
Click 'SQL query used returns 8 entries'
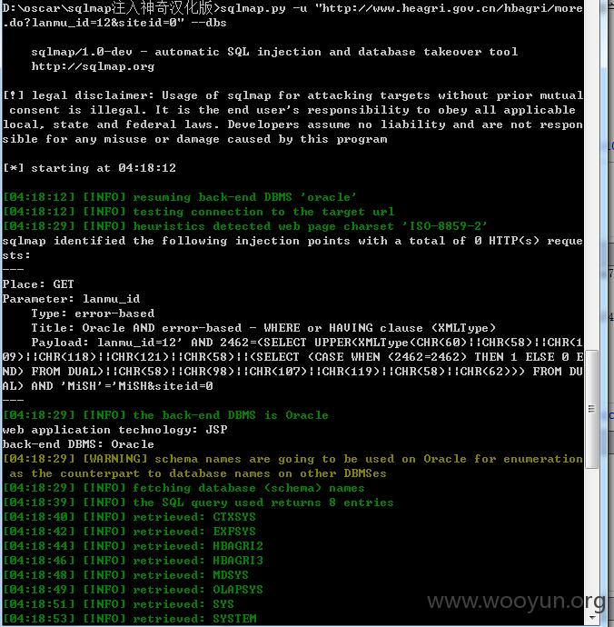(x=198, y=503)
